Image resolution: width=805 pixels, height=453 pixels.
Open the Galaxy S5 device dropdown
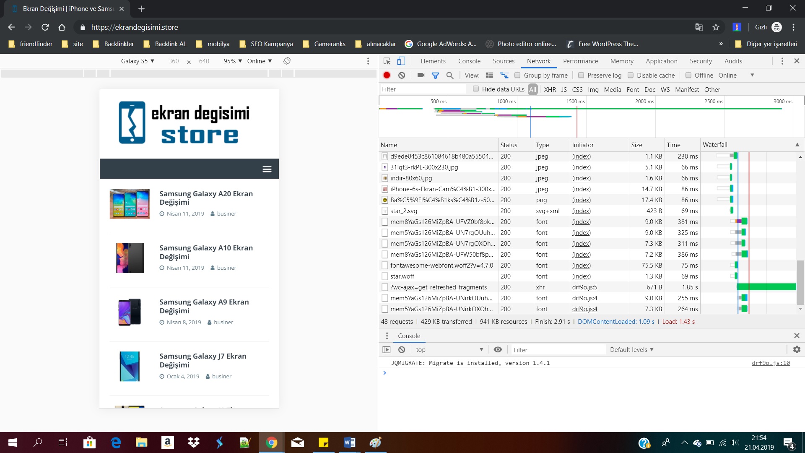pyautogui.click(x=138, y=61)
